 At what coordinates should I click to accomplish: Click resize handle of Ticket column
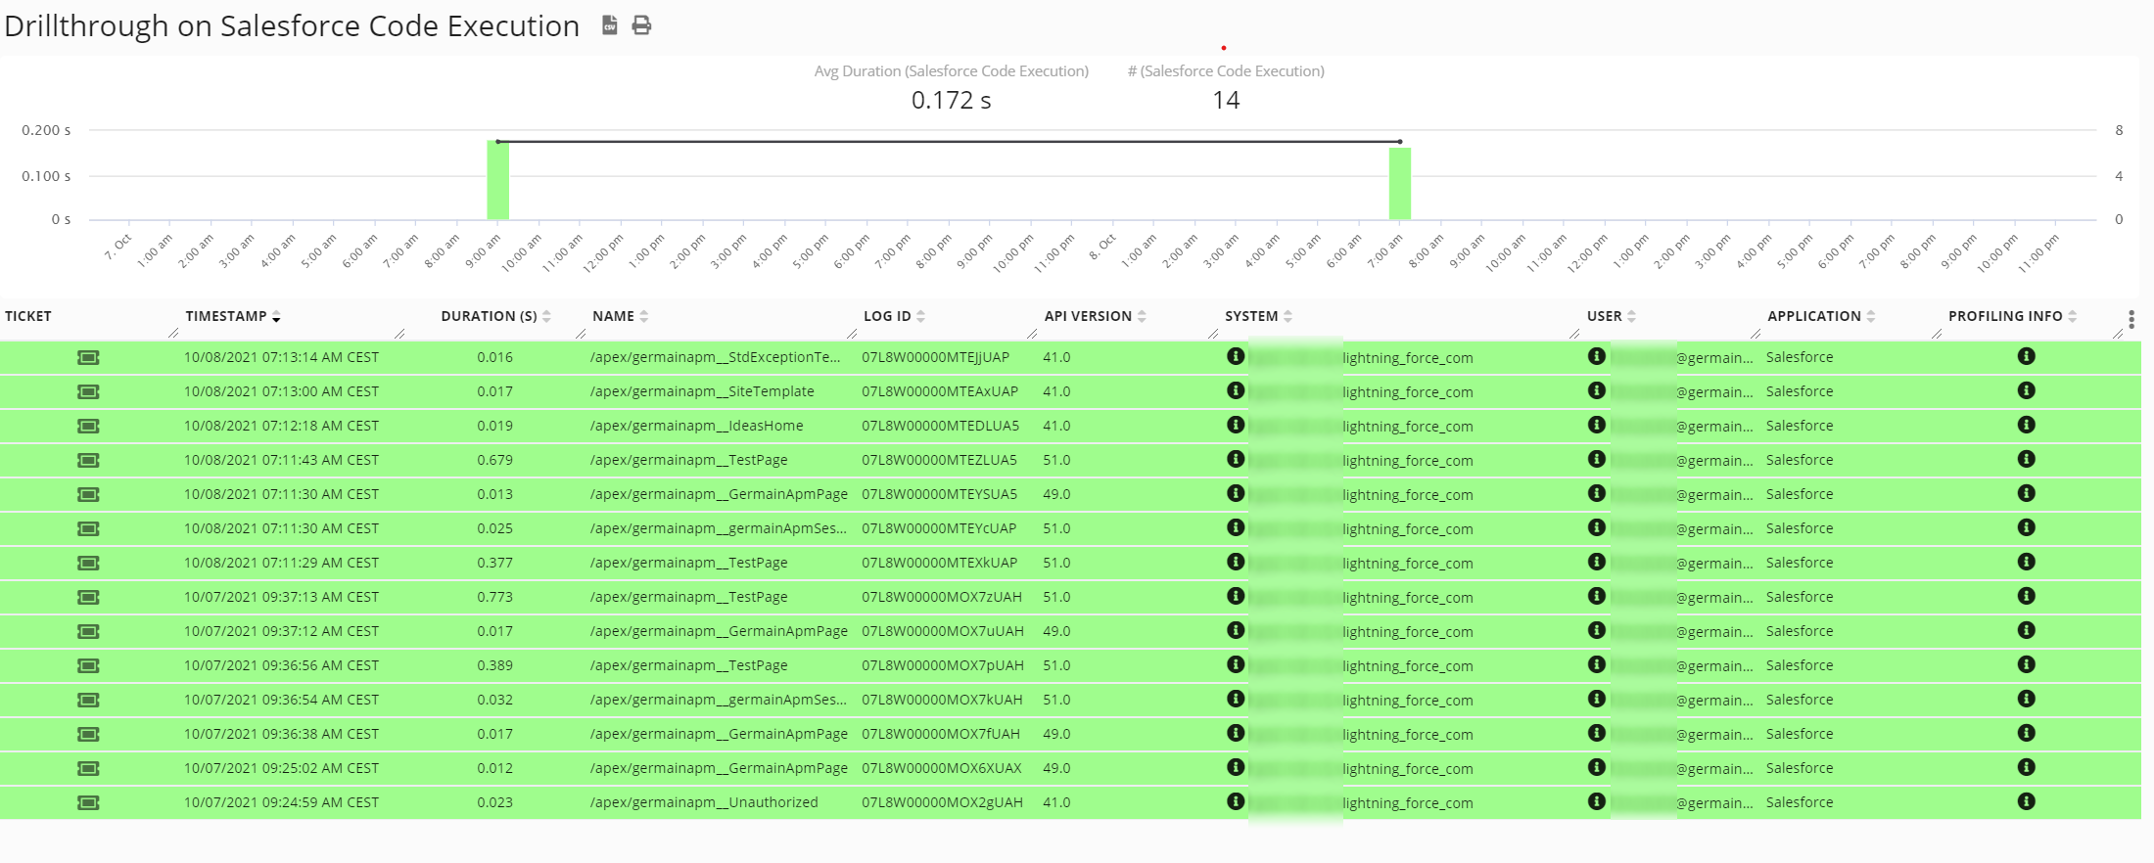pos(173,334)
